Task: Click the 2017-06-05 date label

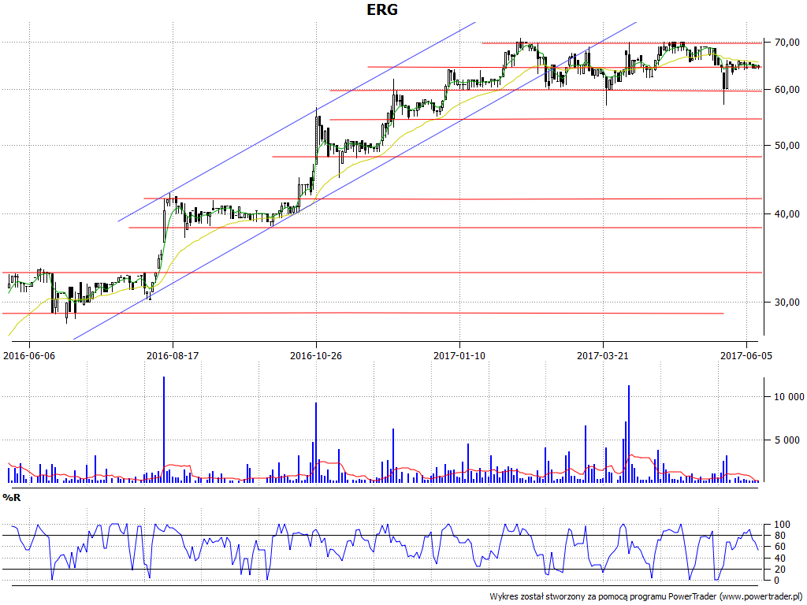Action: [x=746, y=355]
